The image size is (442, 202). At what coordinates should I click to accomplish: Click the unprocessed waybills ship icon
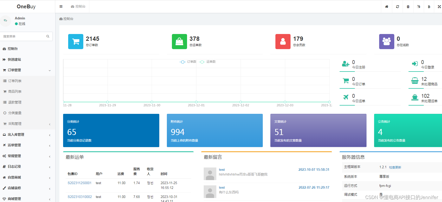pyautogui.click(x=415, y=97)
